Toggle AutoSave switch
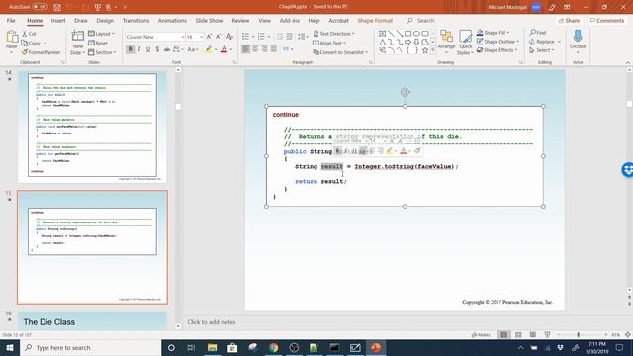Viewport: 633px width, 356px height. 40,7
